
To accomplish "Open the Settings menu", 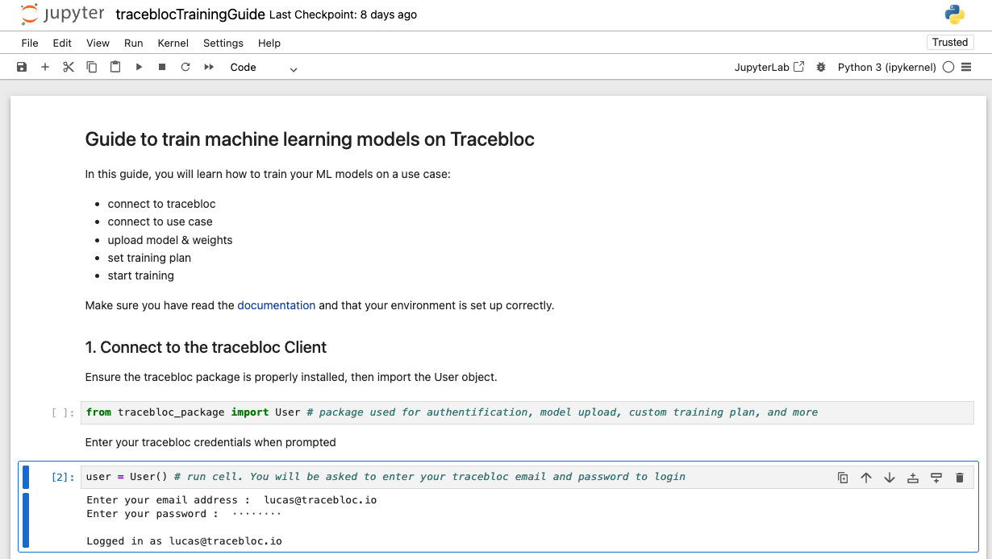I will coord(223,43).
